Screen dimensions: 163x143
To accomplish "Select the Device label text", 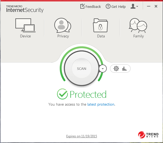I will (25, 36).
